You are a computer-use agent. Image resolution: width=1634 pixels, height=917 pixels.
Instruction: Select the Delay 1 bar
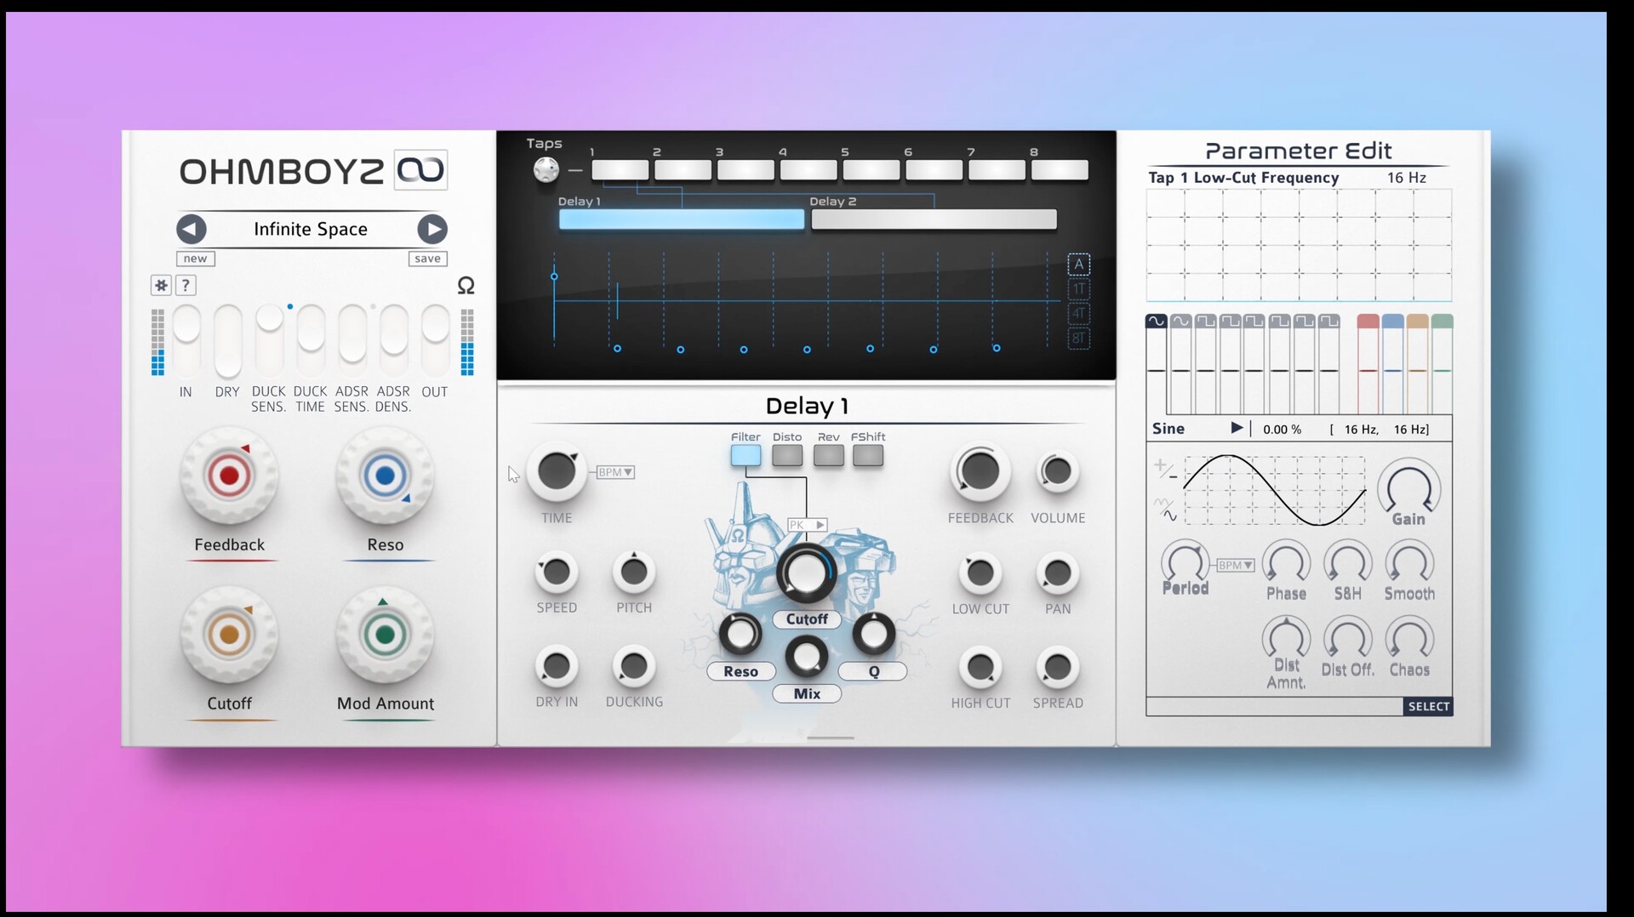point(682,219)
